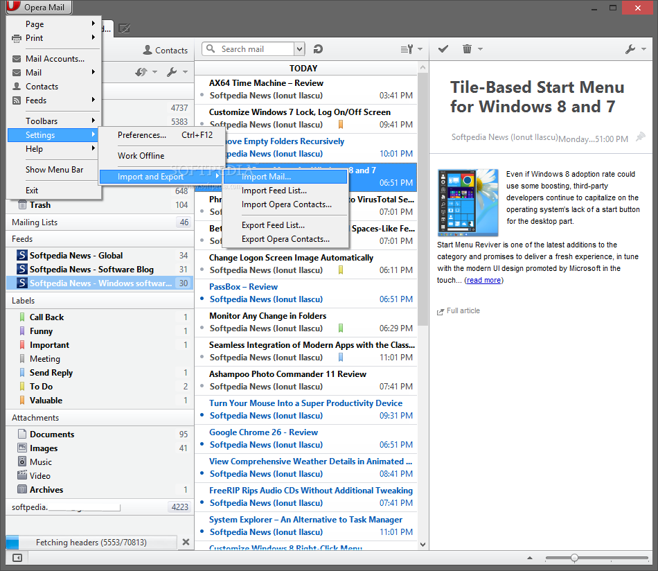Click the fetching headers progress bar

coord(91,542)
